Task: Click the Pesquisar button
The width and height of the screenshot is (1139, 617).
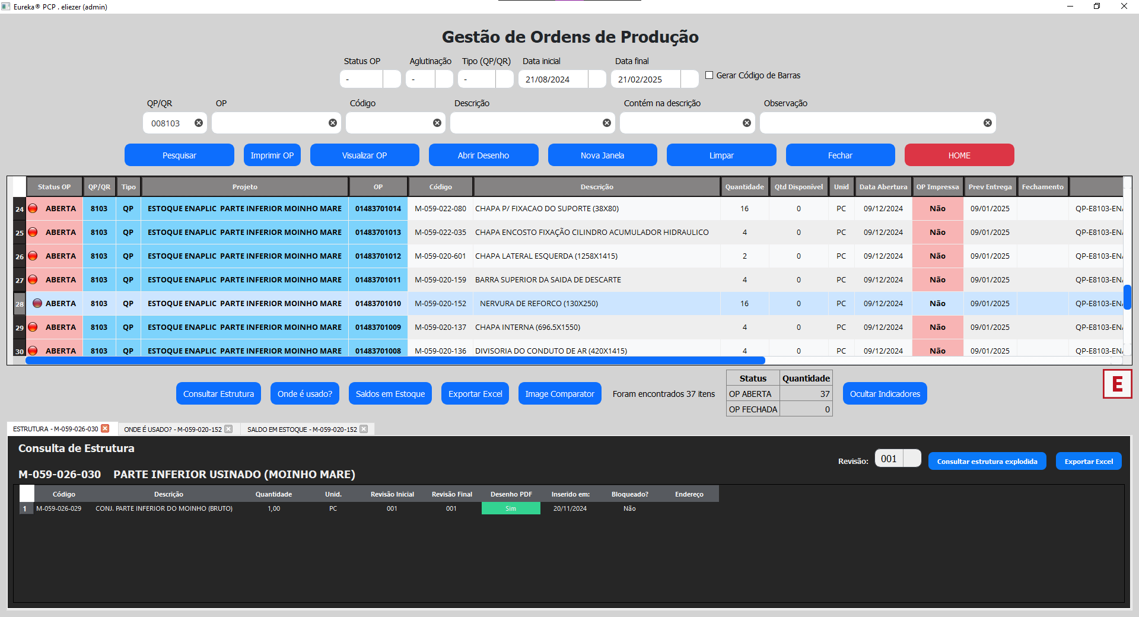Action: (x=179, y=155)
